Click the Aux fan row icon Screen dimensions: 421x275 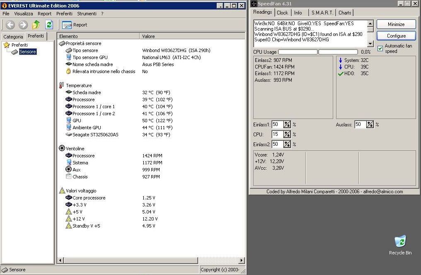tap(68, 169)
